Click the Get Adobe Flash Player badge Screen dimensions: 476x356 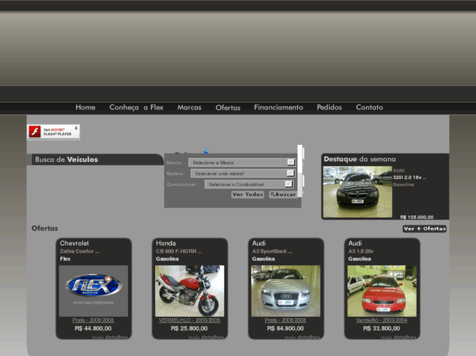pos(54,132)
